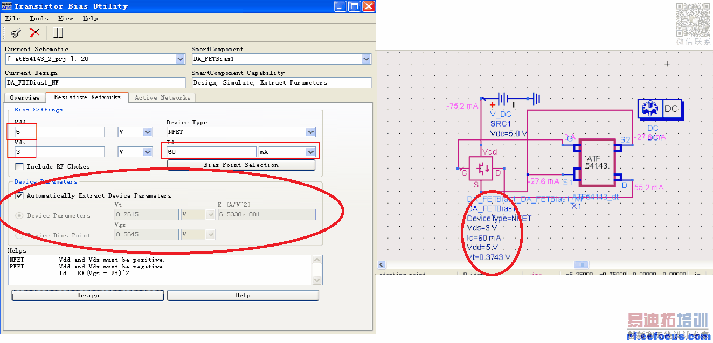Open the Vgs unit dropdown
The height and width of the screenshot is (343, 713).
(x=211, y=235)
